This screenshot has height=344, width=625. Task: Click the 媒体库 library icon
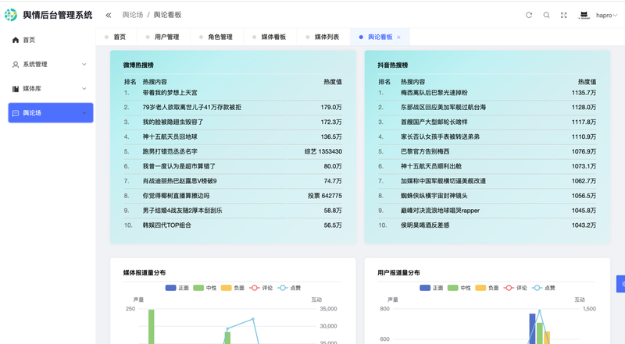[x=16, y=88]
